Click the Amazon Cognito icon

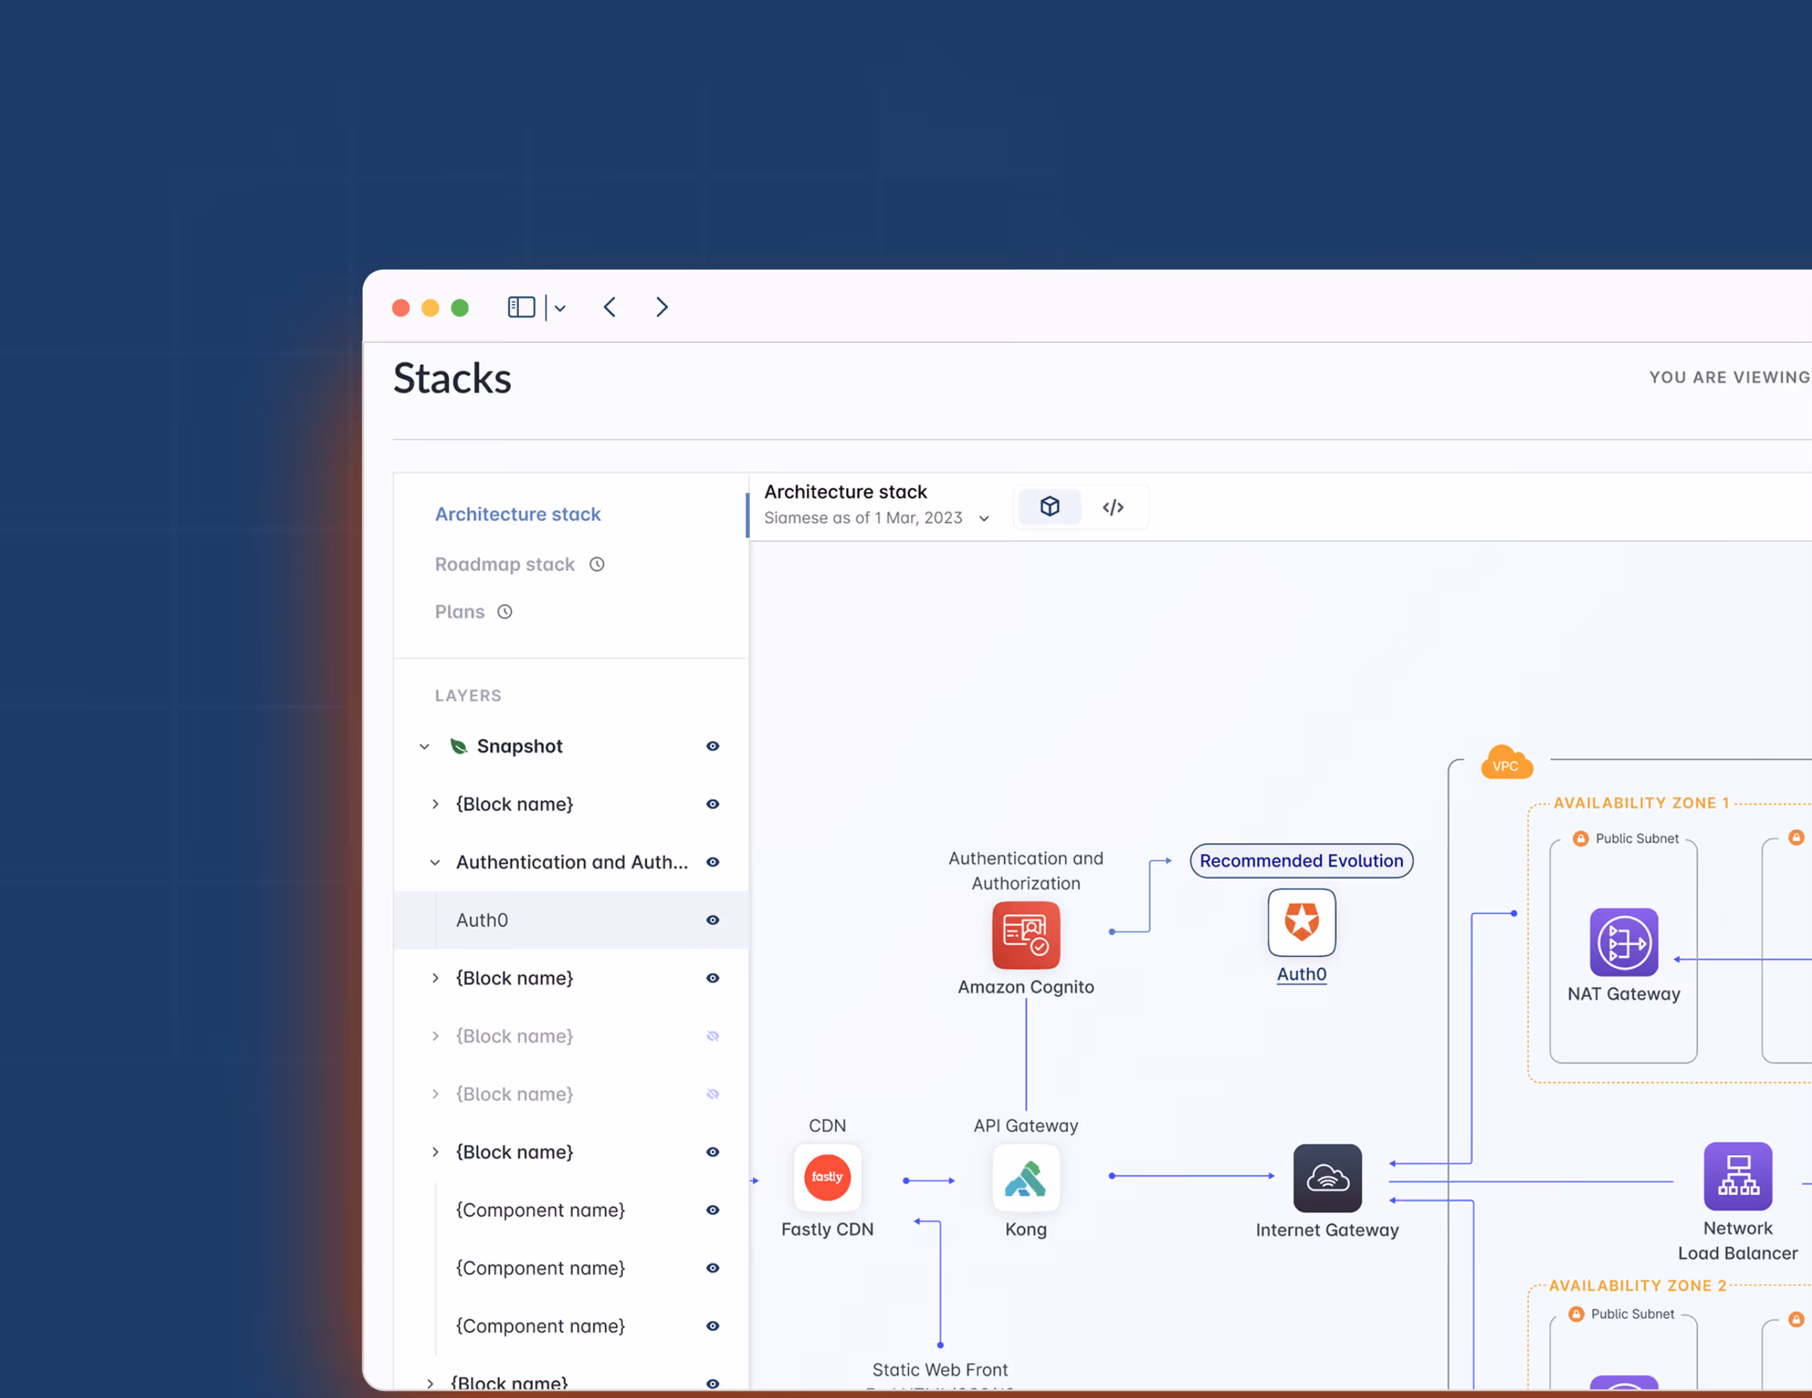(1025, 935)
